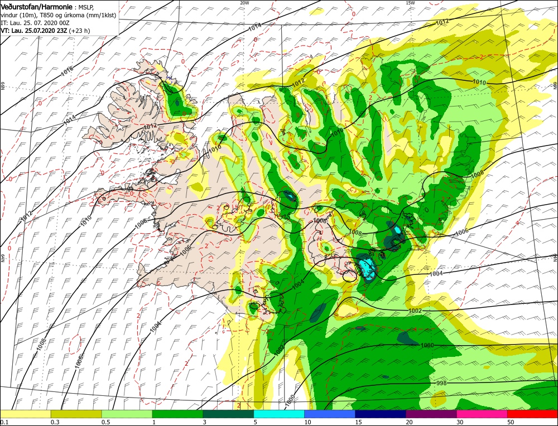Click the "Veðurstofan/Harmonie" title text
558x426 pixels.
point(37,7)
